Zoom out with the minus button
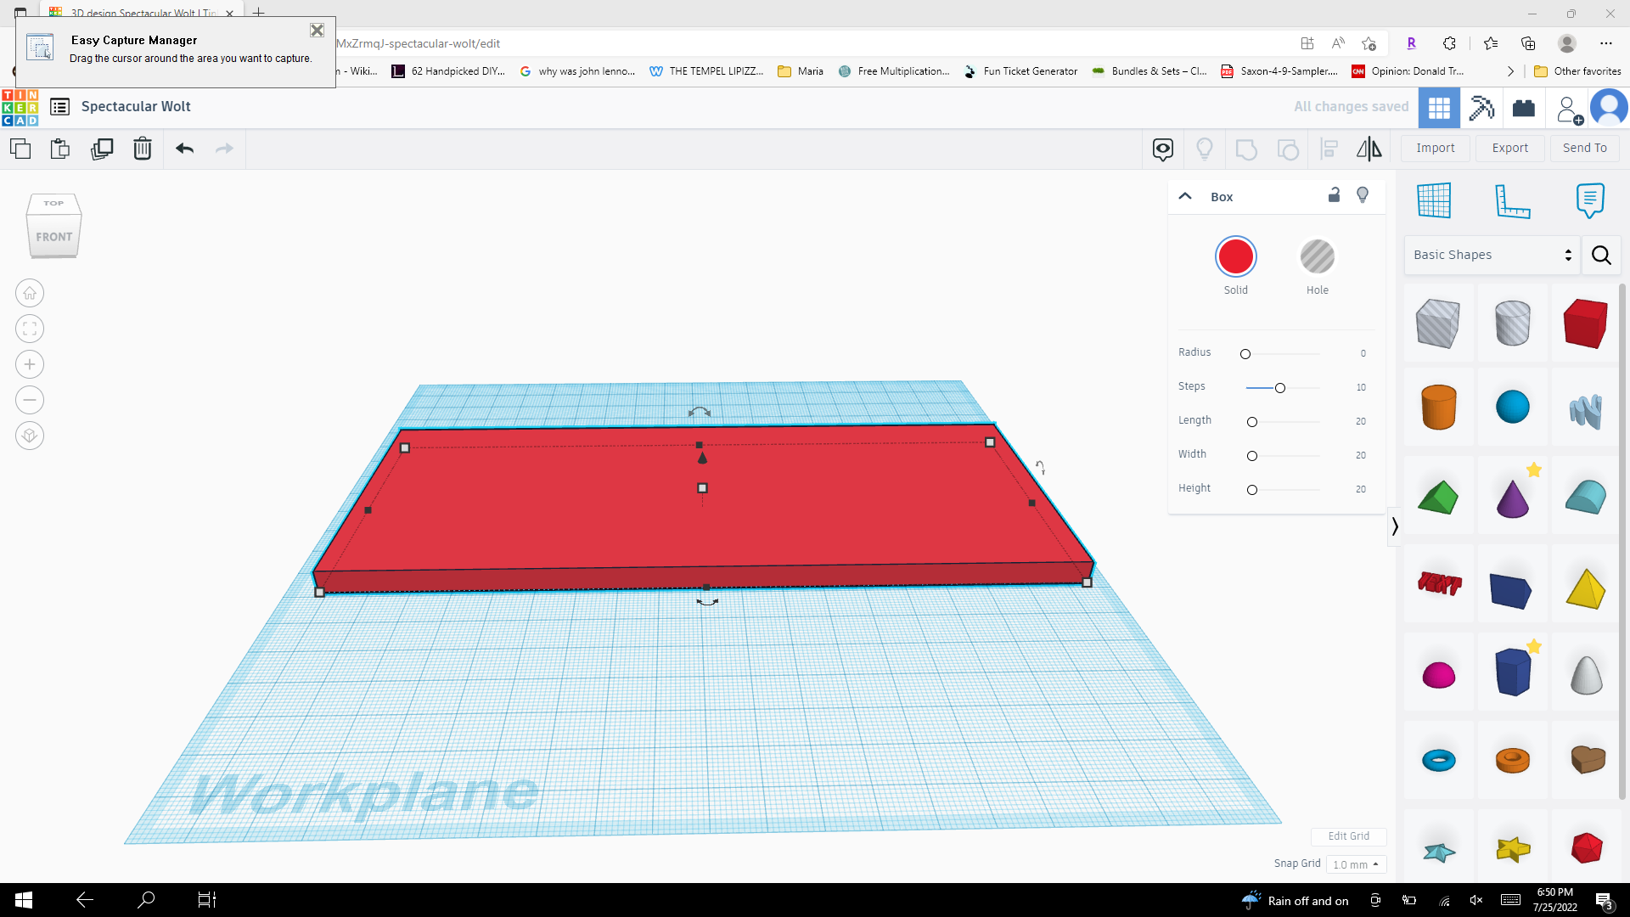This screenshot has height=917, width=1630. pos(30,400)
